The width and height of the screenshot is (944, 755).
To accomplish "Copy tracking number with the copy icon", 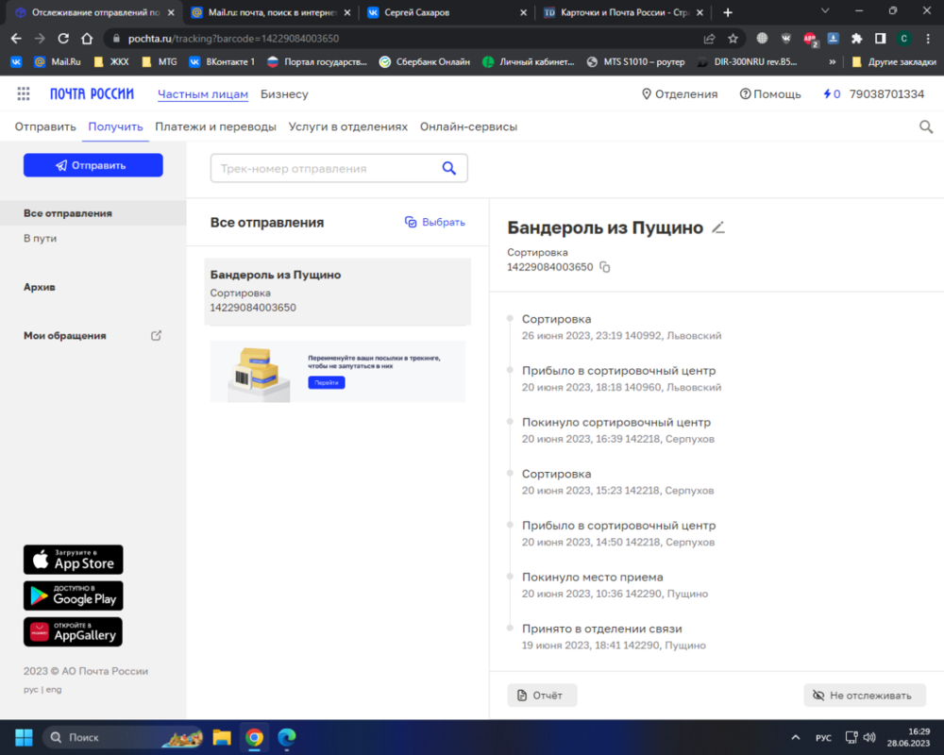I will tap(605, 267).
